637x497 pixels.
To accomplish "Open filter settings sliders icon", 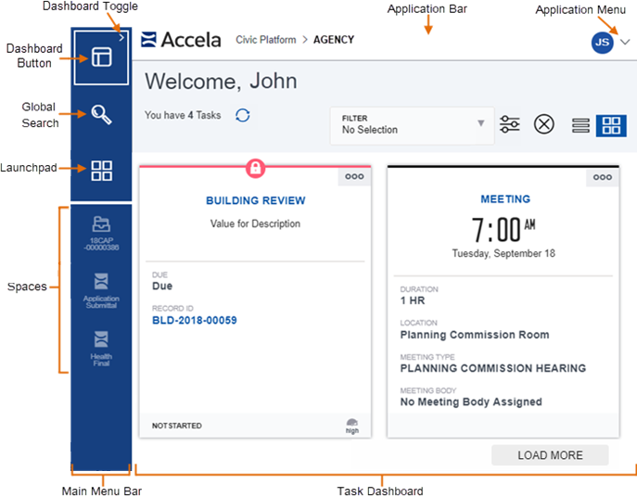I will point(510,124).
